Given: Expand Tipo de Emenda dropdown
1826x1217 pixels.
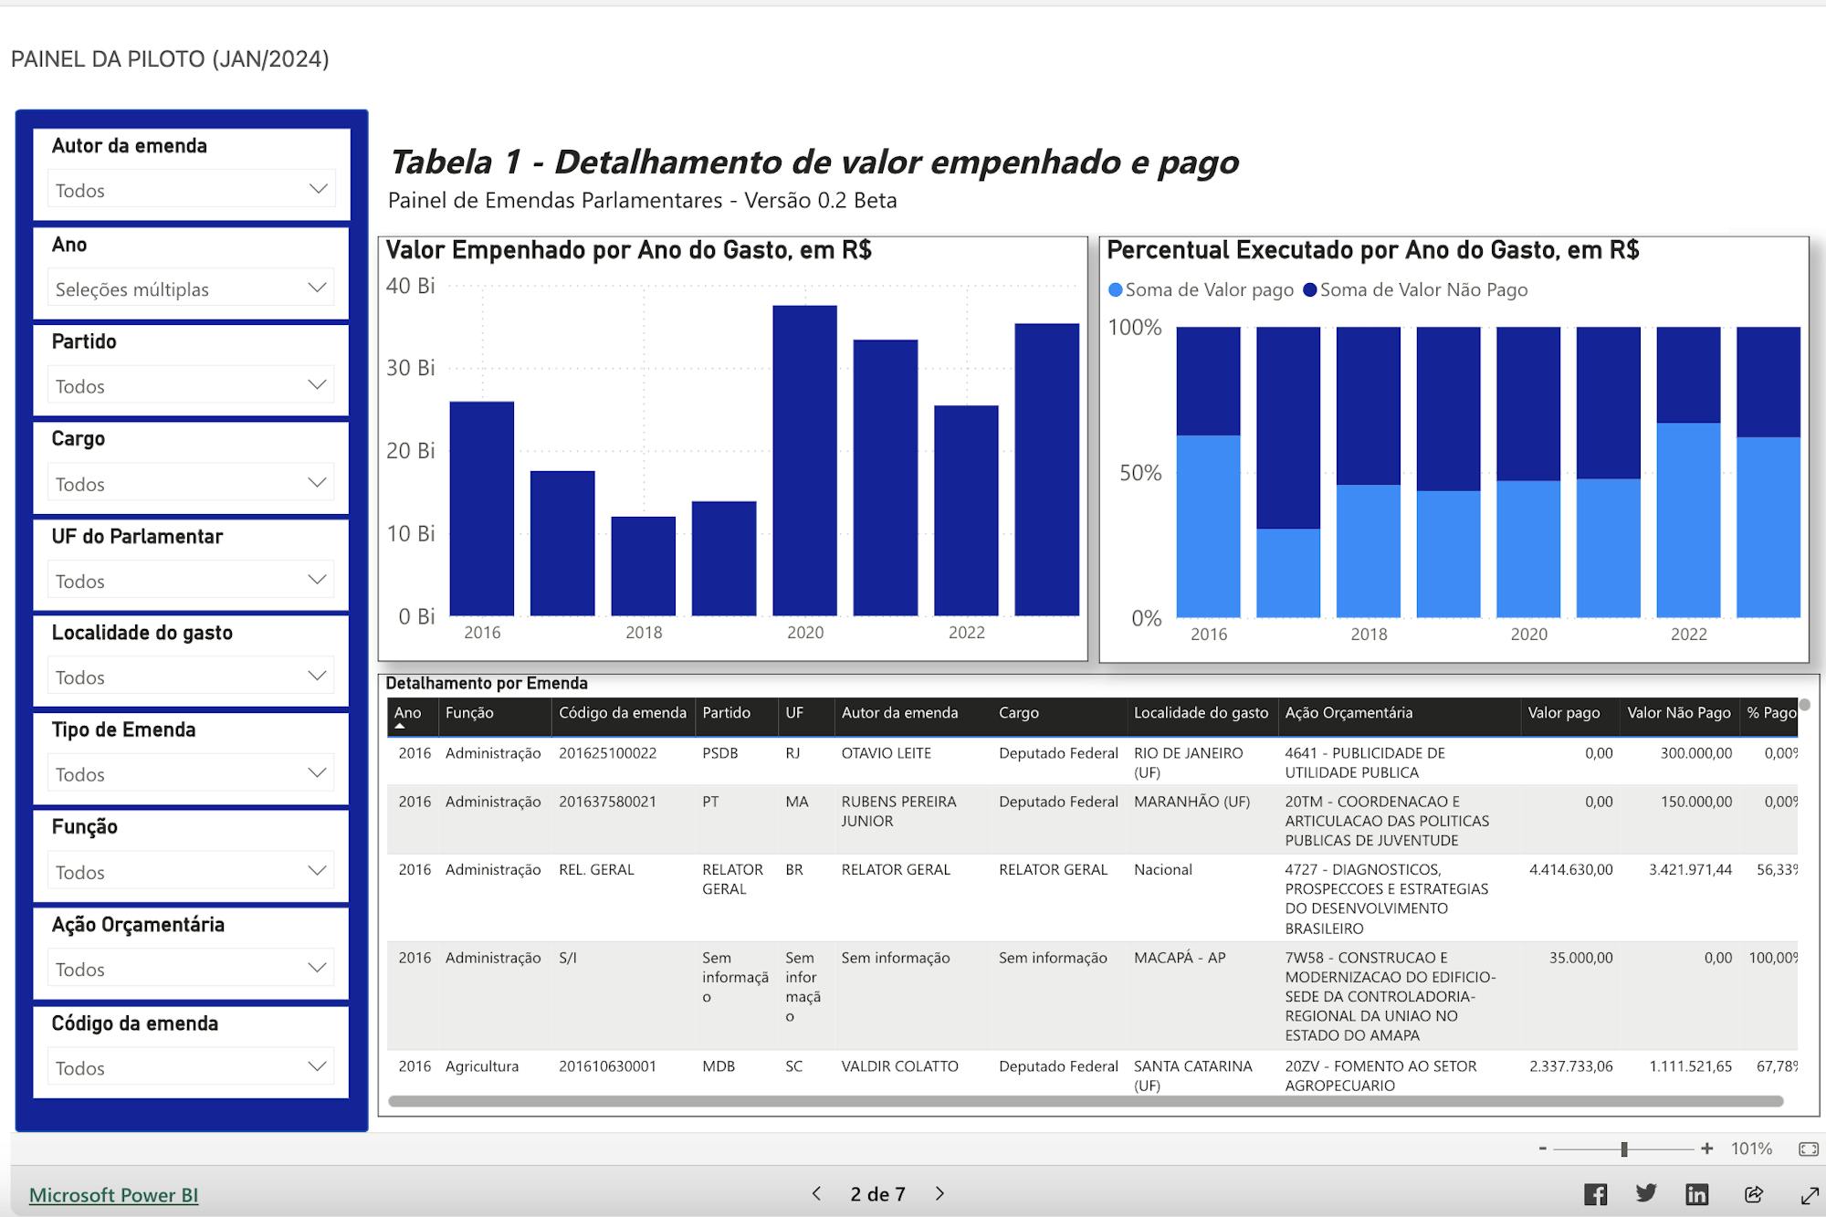Looking at the screenshot, I should coord(191,773).
